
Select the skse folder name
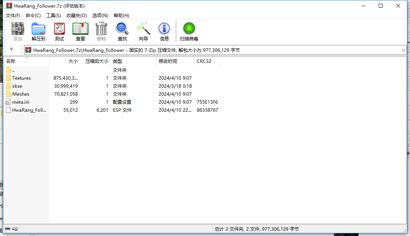point(17,86)
